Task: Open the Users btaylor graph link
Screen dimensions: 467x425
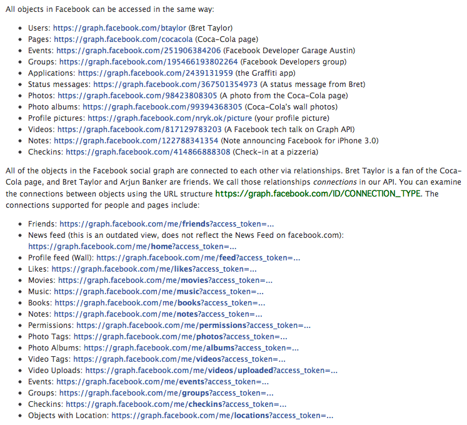Action: [119, 28]
